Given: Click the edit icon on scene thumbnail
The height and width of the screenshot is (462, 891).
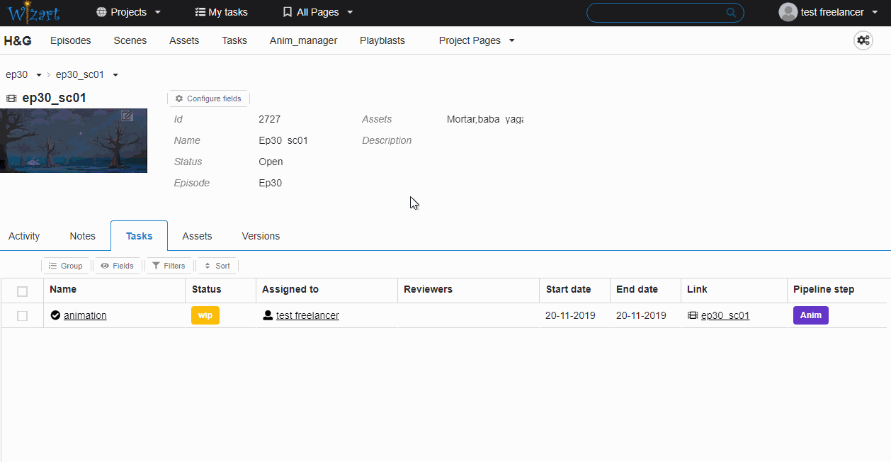Looking at the screenshot, I should click(x=127, y=115).
